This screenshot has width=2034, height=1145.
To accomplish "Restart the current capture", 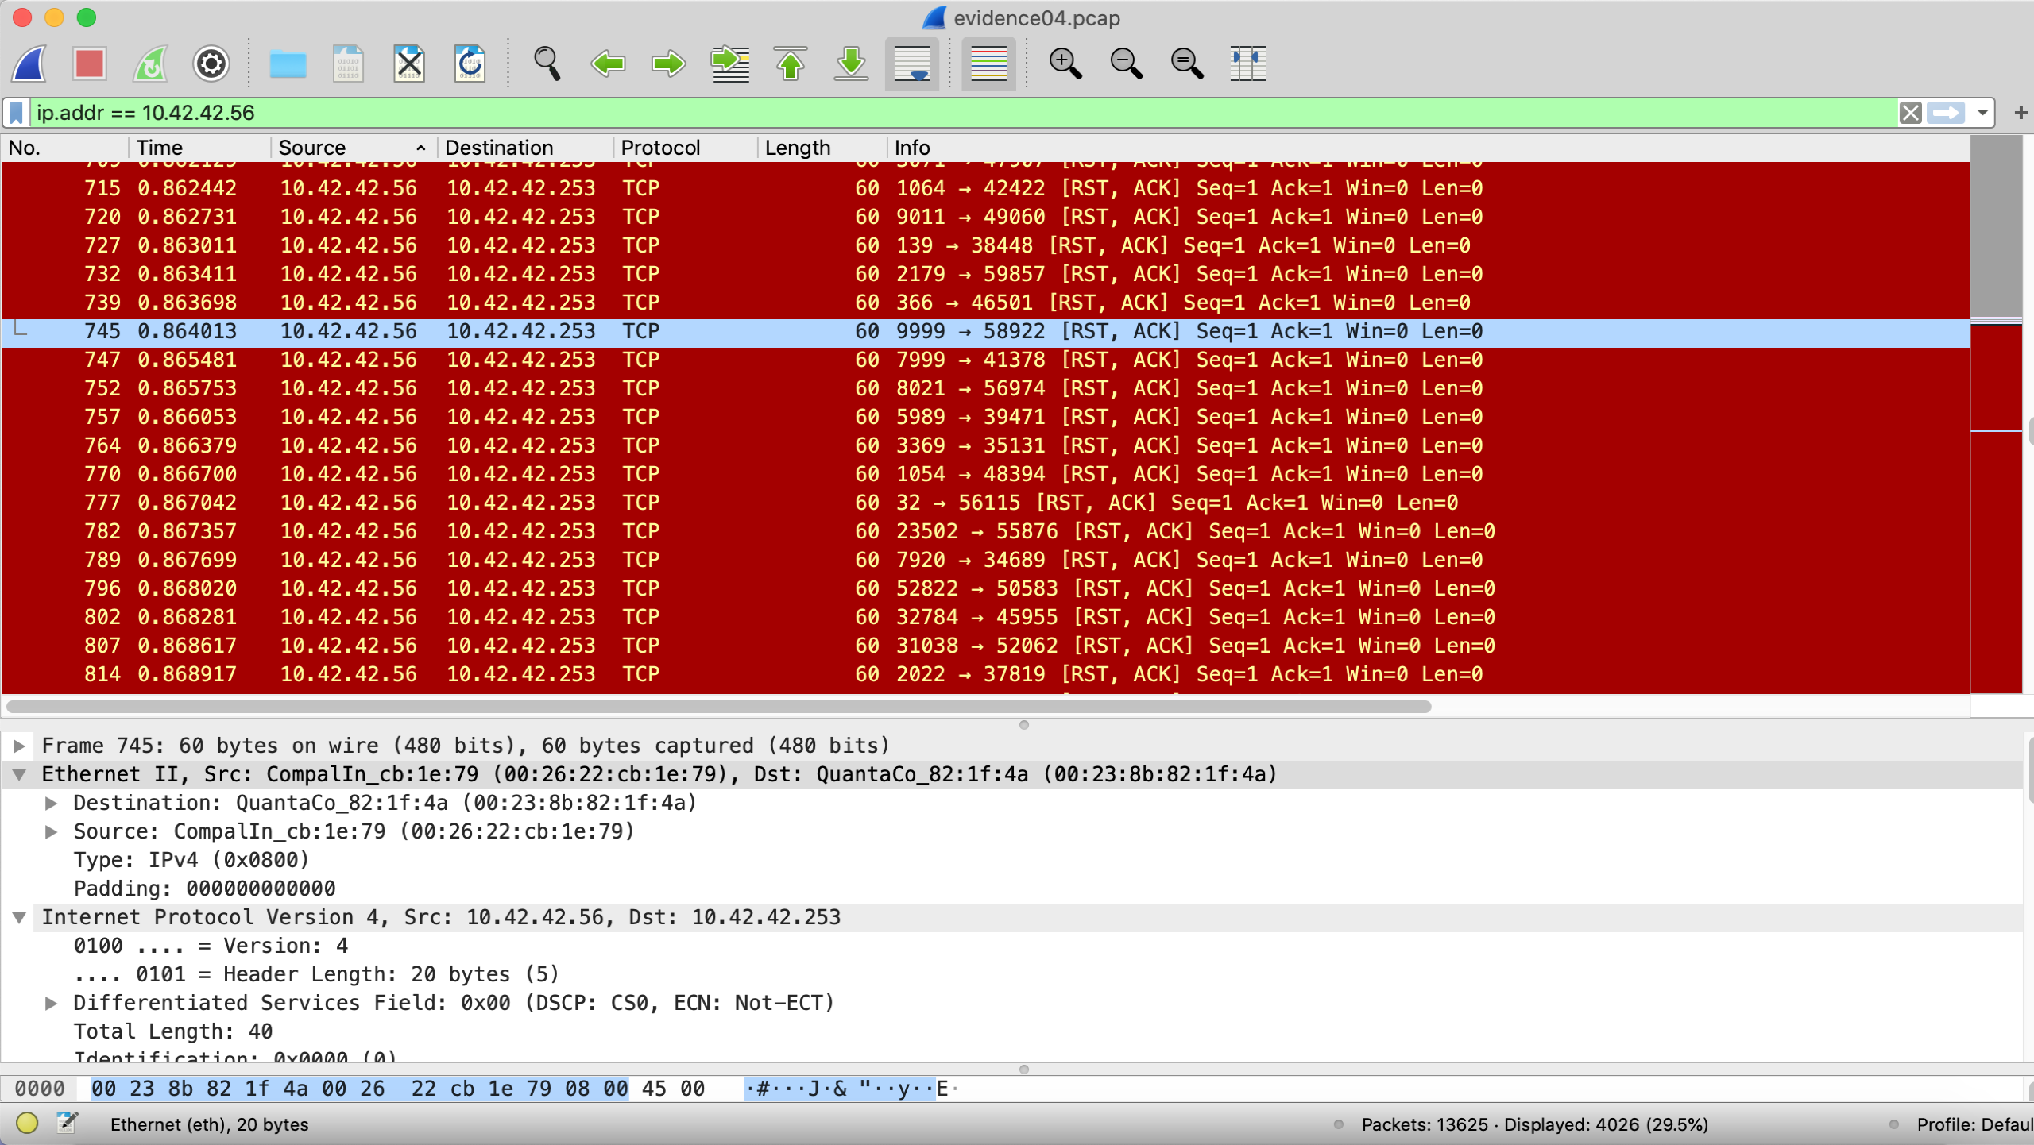I will [150, 64].
